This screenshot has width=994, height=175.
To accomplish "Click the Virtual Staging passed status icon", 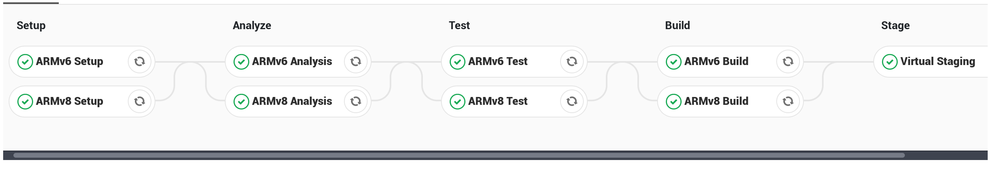I will coord(890,62).
